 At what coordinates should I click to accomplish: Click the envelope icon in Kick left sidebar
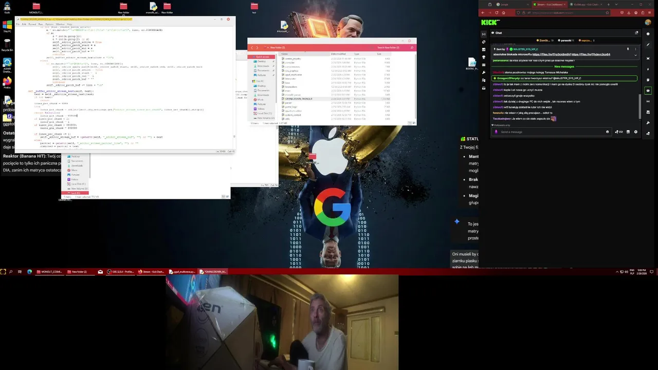[484, 88]
